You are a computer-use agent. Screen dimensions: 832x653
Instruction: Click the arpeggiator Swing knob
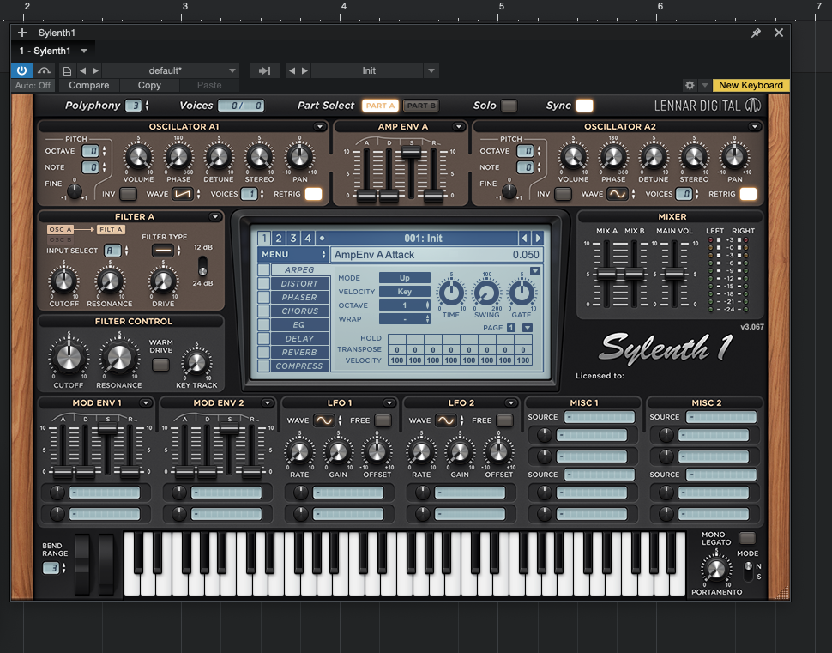486,293
